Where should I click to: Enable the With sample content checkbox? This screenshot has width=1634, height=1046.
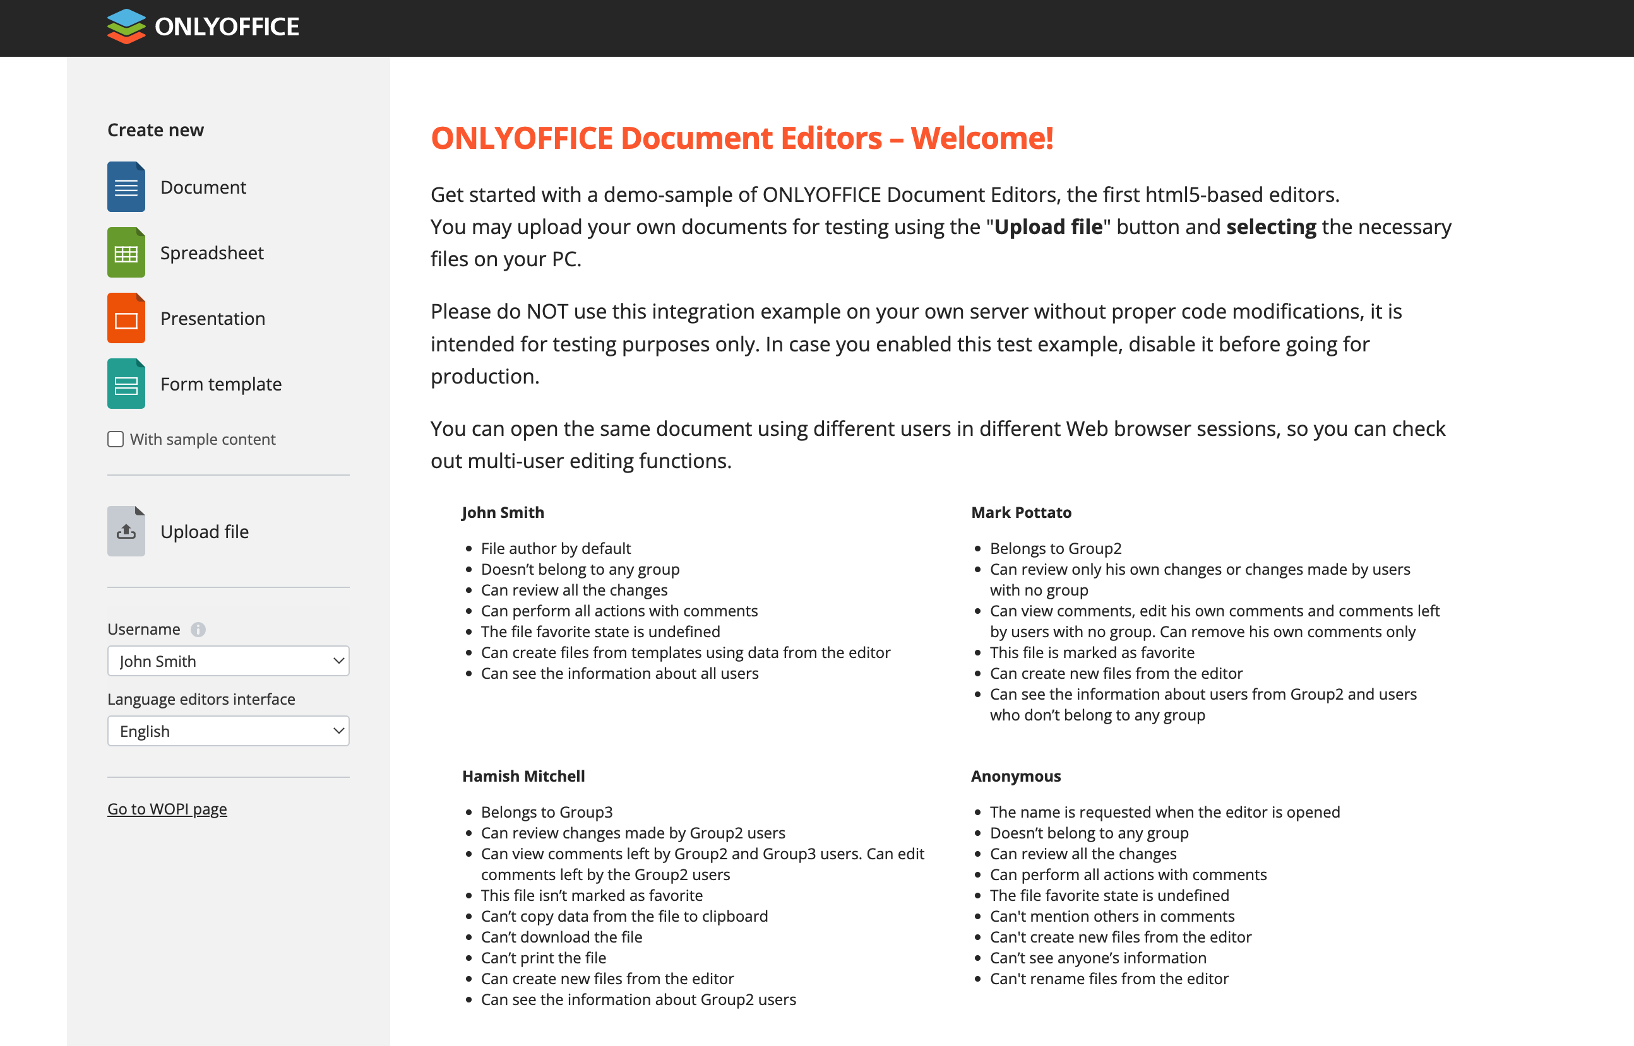pyautogui.click(x=116, y=440)
